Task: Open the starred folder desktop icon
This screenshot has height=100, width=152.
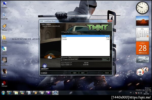Action: (x=4, y=39)
